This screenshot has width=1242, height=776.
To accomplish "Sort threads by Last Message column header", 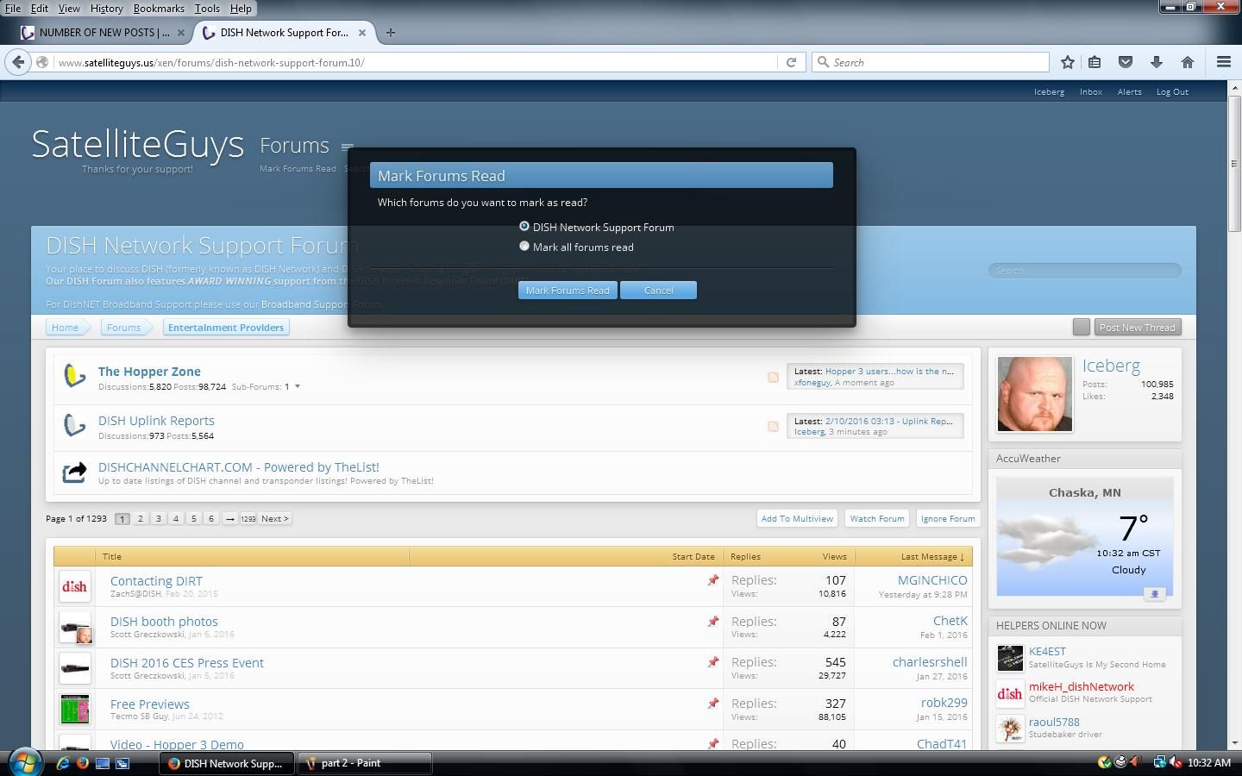I will 932,556.
